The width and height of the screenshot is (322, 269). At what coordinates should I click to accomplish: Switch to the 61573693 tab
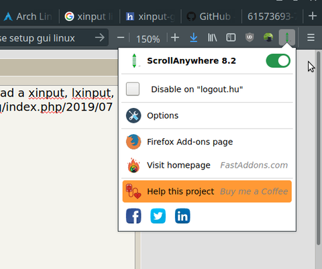(272, 17)
